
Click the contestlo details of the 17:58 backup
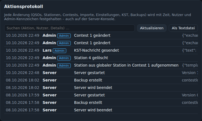pyautogui.click(x=190, y=102)
